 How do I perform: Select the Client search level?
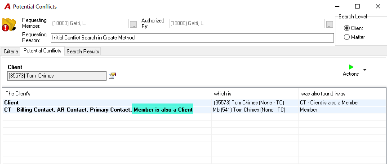pyautogui.click(x=353, y=28)
